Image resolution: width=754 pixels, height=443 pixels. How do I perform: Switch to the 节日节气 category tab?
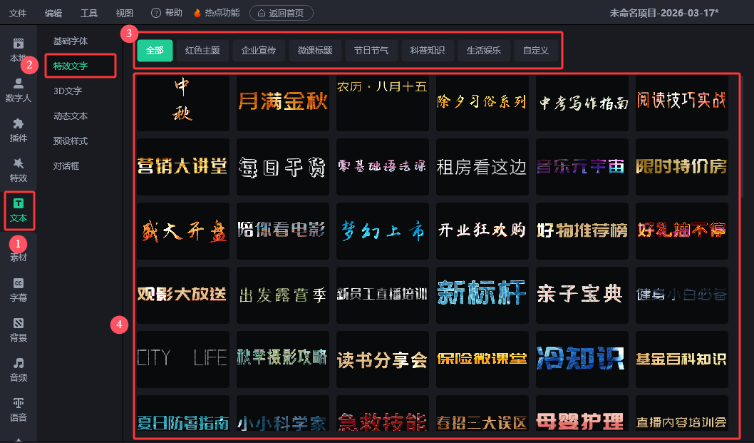(371, 51)
